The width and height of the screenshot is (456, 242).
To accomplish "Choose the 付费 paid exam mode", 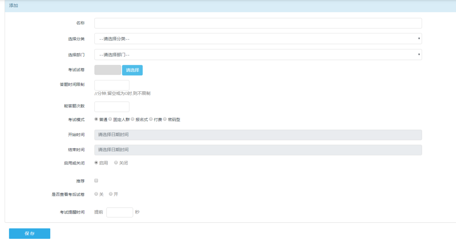I will click(x=151, y=119).
